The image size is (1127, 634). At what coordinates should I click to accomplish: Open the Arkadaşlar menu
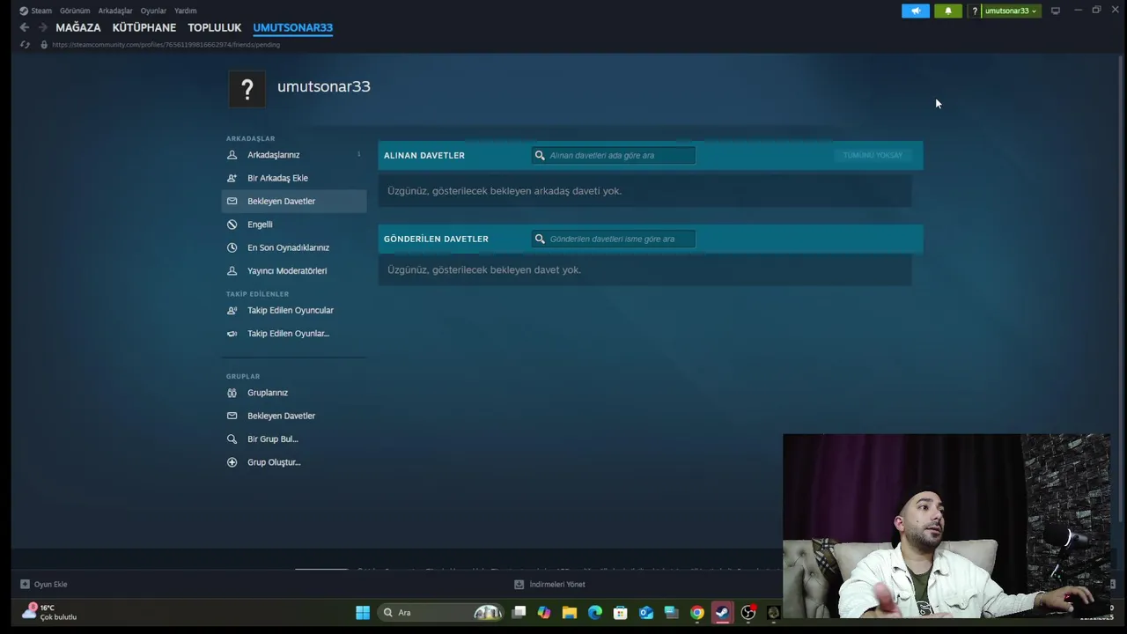(115, 11)
